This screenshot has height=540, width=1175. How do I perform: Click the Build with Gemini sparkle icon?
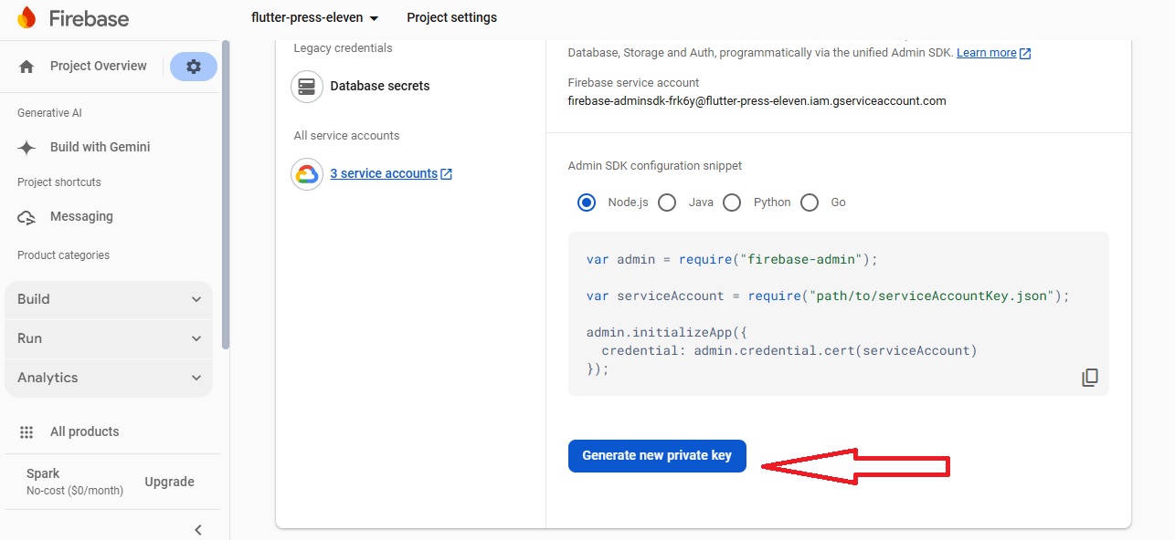(27, 148)
